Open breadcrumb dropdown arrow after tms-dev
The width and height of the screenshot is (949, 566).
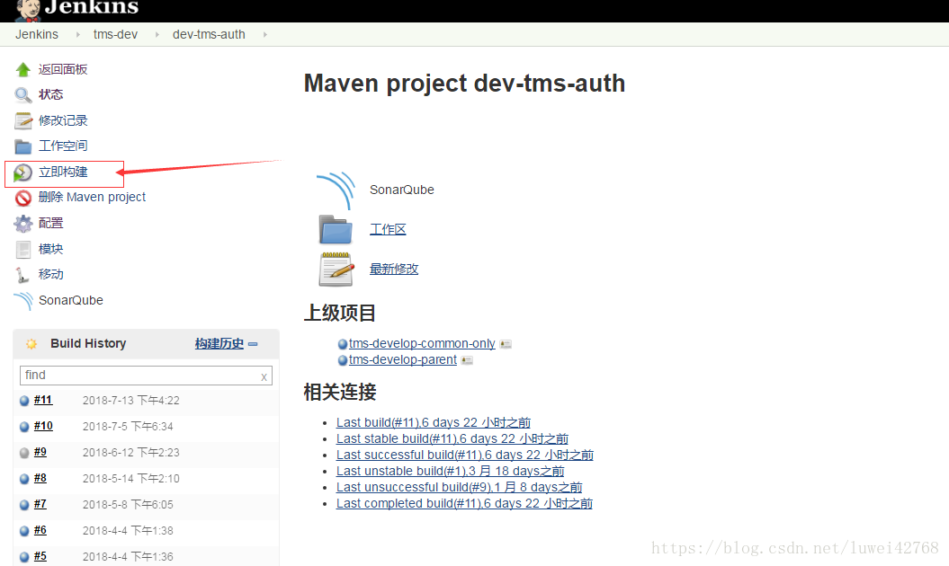tap(157, 35)
